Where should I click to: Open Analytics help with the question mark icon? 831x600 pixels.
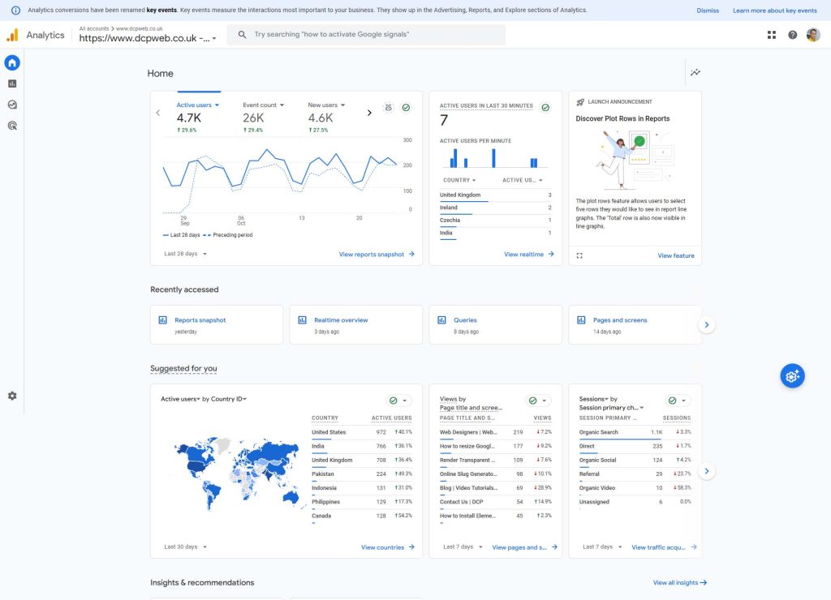point(792,35)
